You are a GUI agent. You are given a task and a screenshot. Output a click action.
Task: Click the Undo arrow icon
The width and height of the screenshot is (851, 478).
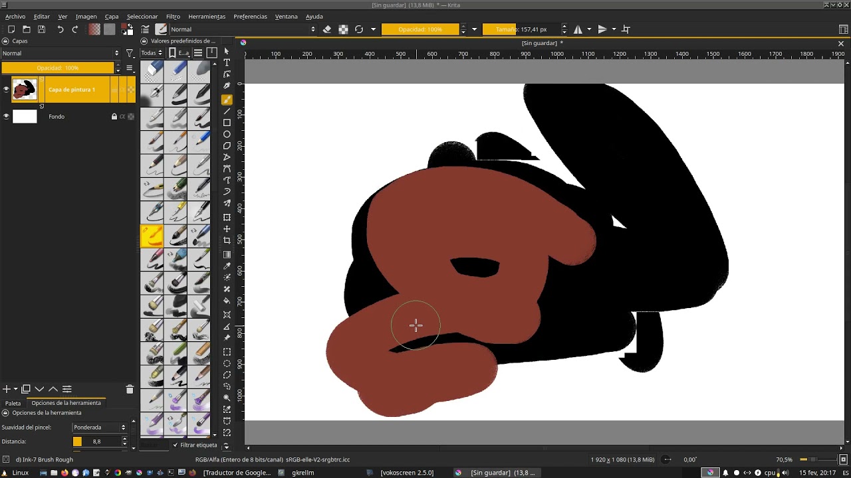coord(61,29)
